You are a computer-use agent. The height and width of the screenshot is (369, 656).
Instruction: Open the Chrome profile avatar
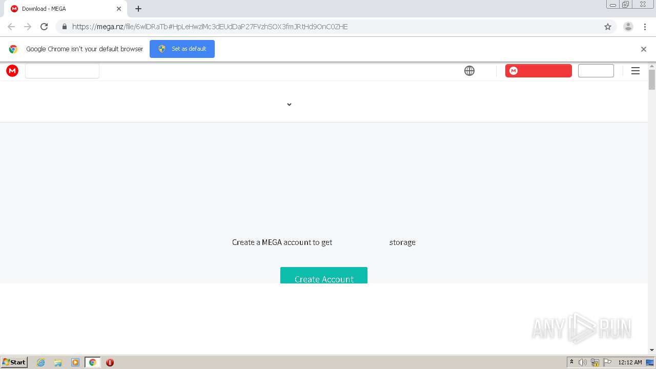[x=628, y=27]
